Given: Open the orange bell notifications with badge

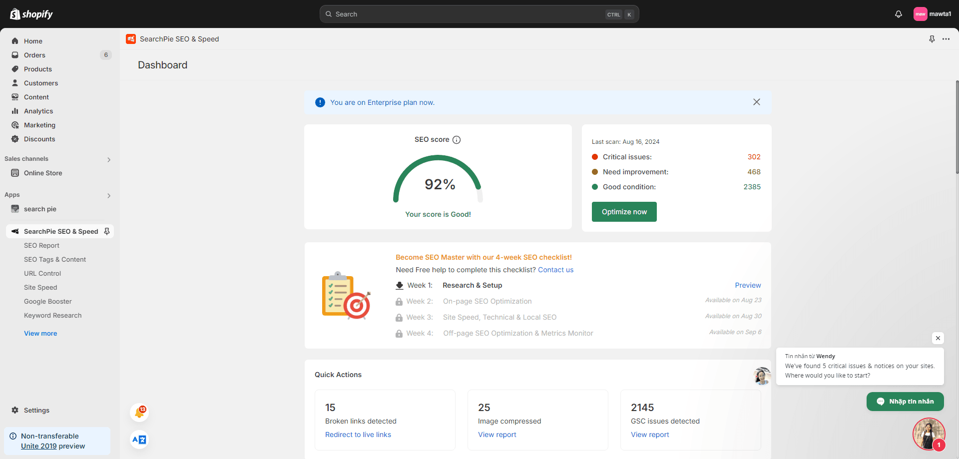Looking at the screenshot, I should point(139,413).
